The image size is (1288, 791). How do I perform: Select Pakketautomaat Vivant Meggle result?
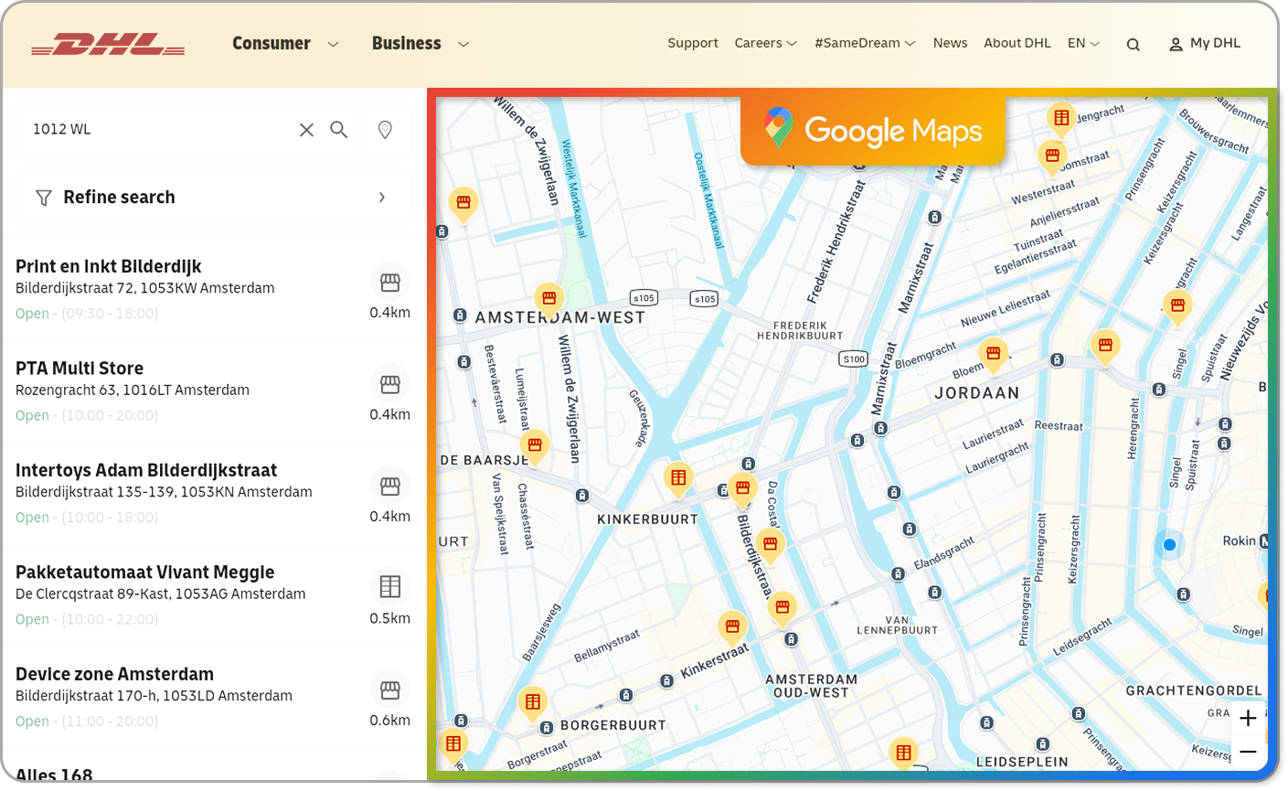coord(213,596)
